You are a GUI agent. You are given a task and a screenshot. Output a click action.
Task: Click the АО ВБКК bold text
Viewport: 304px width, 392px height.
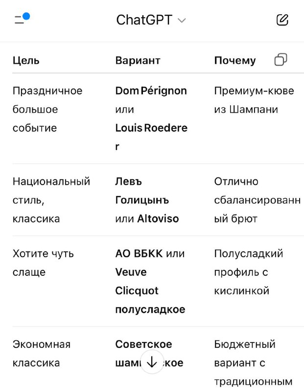(x=139, y=253)
